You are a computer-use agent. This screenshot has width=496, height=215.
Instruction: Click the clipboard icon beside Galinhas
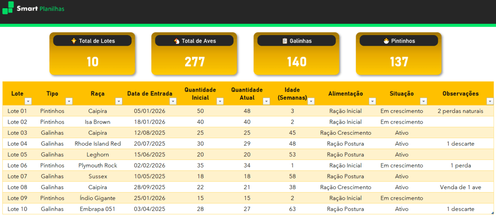click(285, 41)
